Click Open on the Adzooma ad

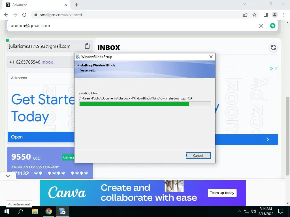click(17, 137)
